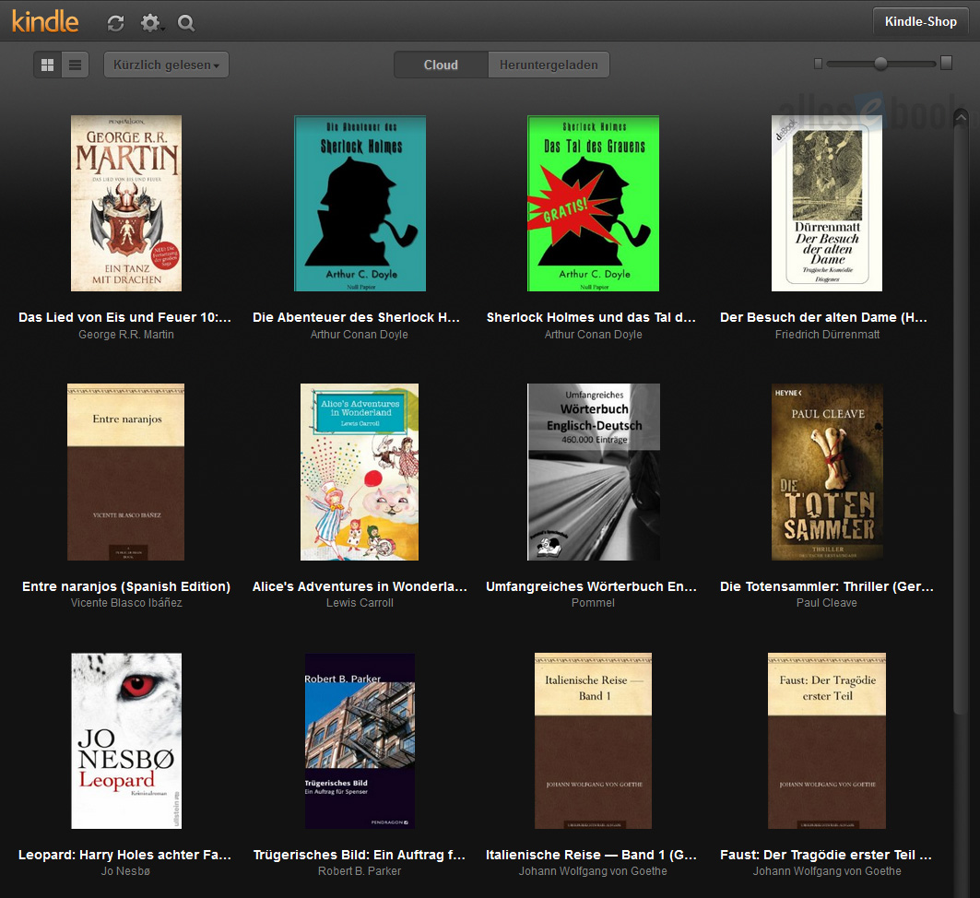
Task: Open the Faust erster Teil cover
Action: click(827, 741)
